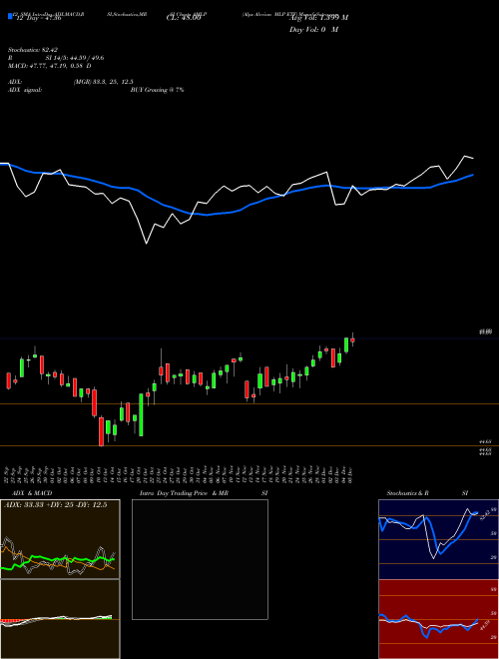Viewport: 499px width, 659px height.
Task: Click the 'MACD: 47.77, 47.19, 0.58 D' line
Action: point(50,66)
